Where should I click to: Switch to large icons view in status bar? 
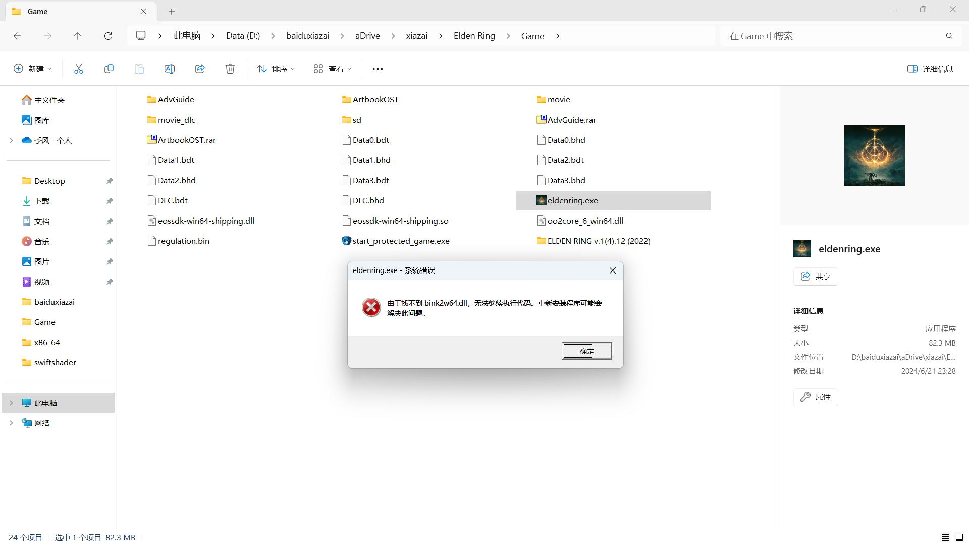click(959, 537)
